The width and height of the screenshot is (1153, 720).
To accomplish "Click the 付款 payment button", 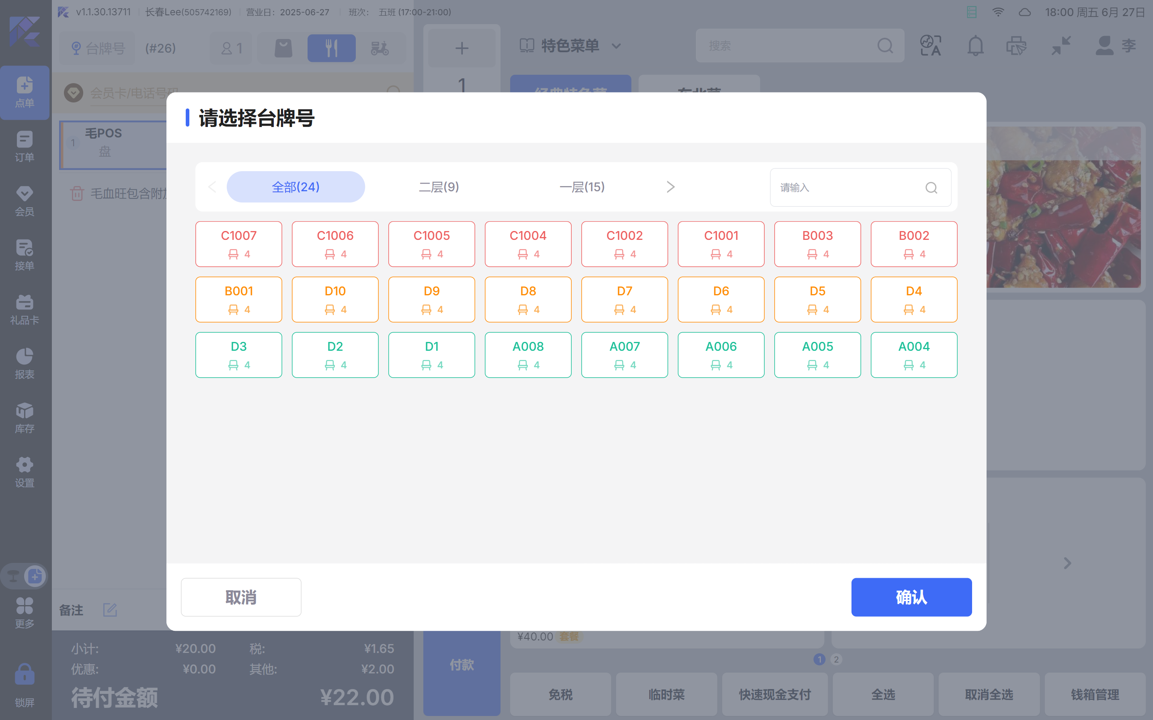I will pyautogui.click(x=462, y=665).
